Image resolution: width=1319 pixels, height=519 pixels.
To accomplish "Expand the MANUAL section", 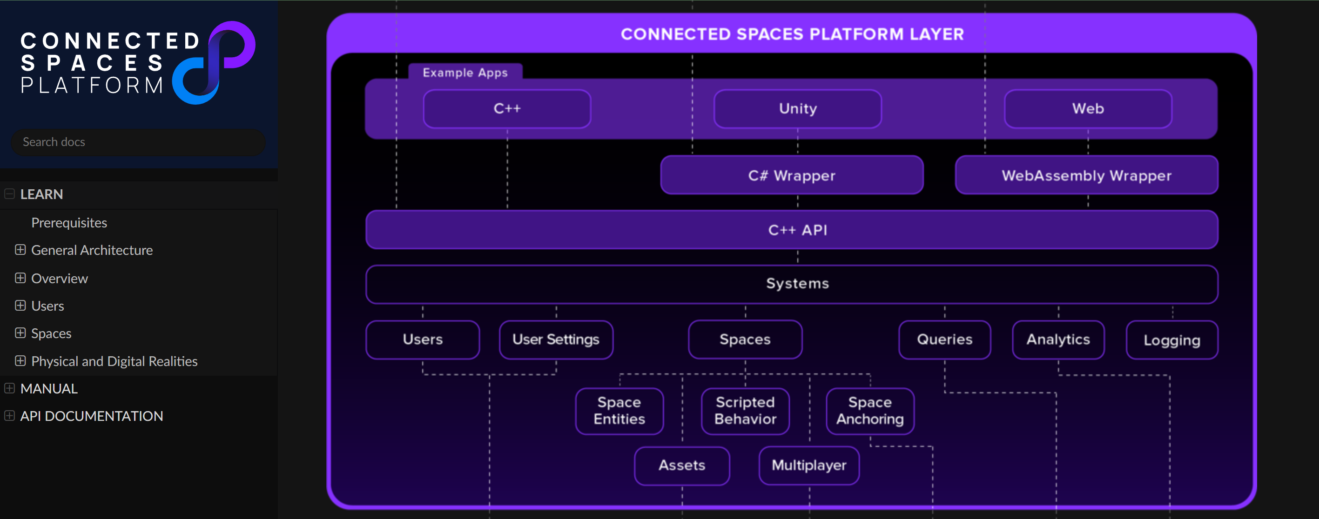I will click(9, 388).
